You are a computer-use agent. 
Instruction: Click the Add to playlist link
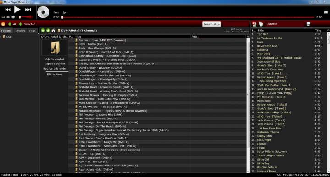click(x=55, y=59)
